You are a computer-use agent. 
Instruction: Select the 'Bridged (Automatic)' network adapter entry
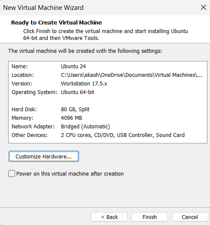pos(85,127)
